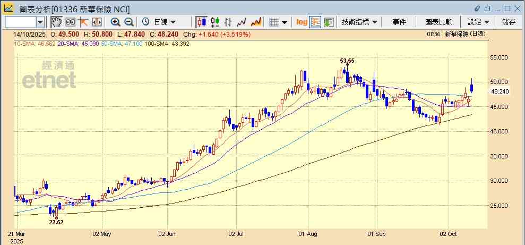
Task: Open the stock code combo box arrow
Action: click(x=40, y=22)
